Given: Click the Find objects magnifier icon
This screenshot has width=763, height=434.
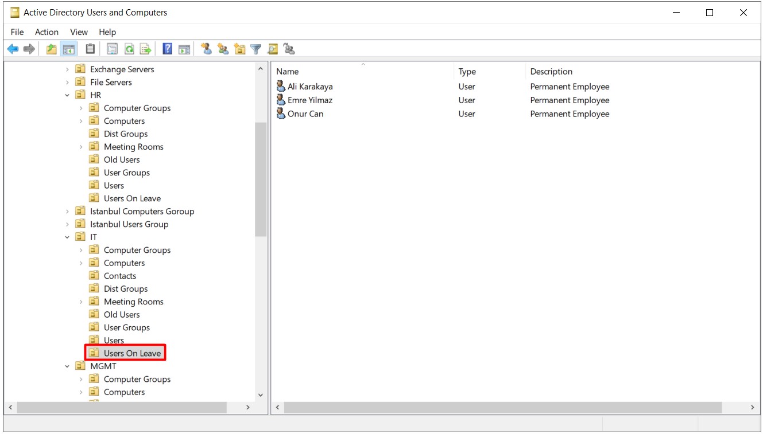Looking at the screenshot, I should click(x=273, y=49).
